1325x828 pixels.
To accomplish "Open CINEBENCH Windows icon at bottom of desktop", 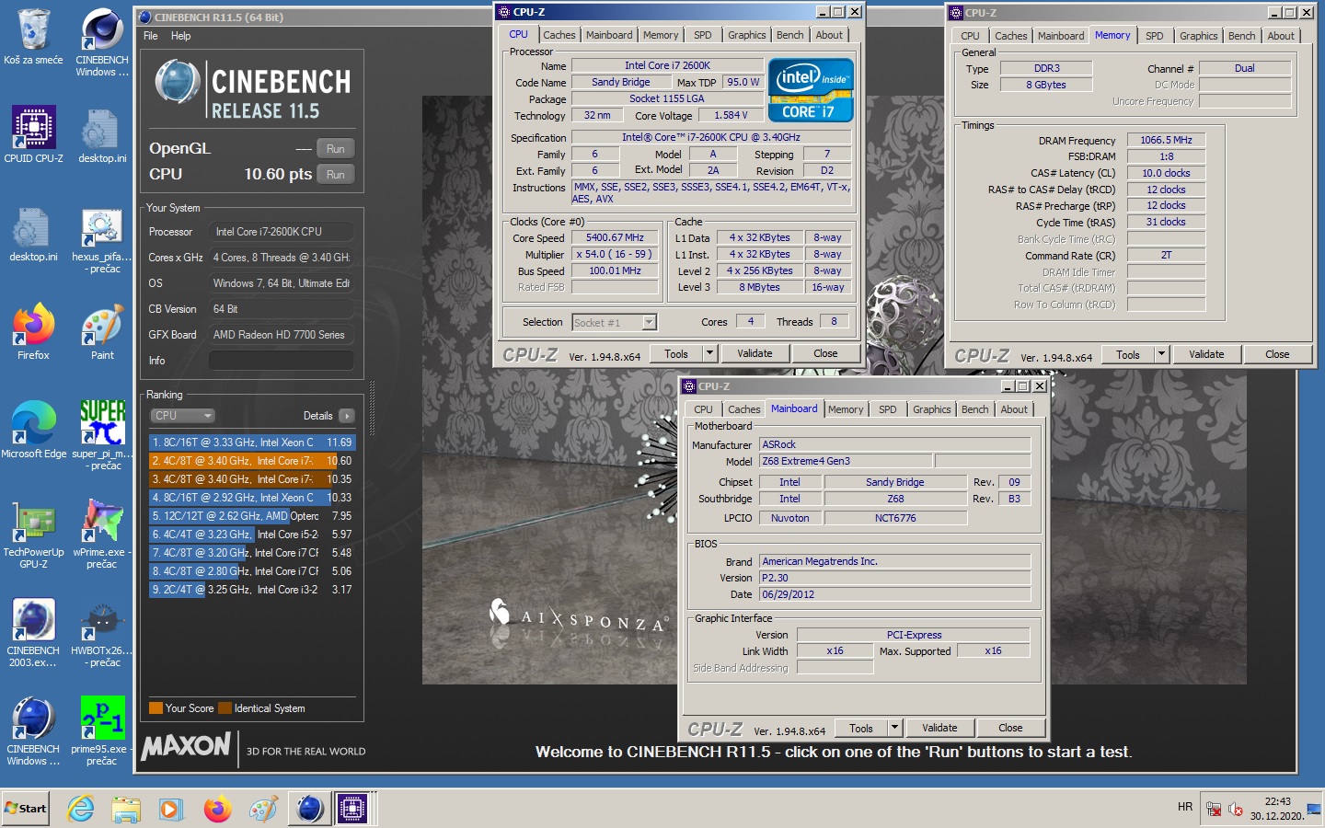I will [x=33, y=730].
